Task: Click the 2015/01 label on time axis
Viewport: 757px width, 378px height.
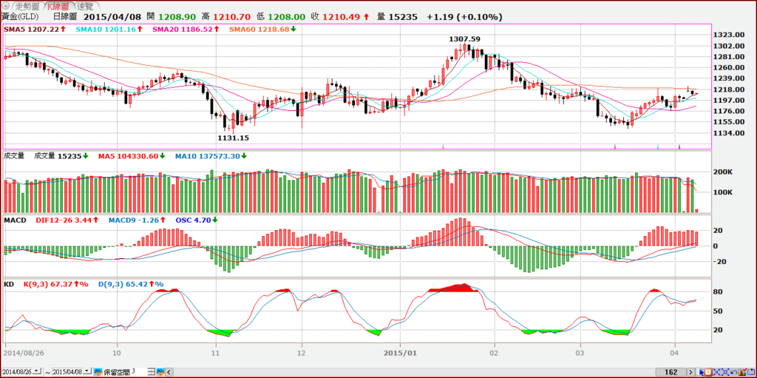Action: click(401, 352)
